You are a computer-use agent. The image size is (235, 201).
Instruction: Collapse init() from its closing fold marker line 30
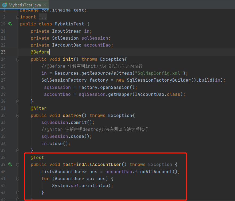coord(18,101)
